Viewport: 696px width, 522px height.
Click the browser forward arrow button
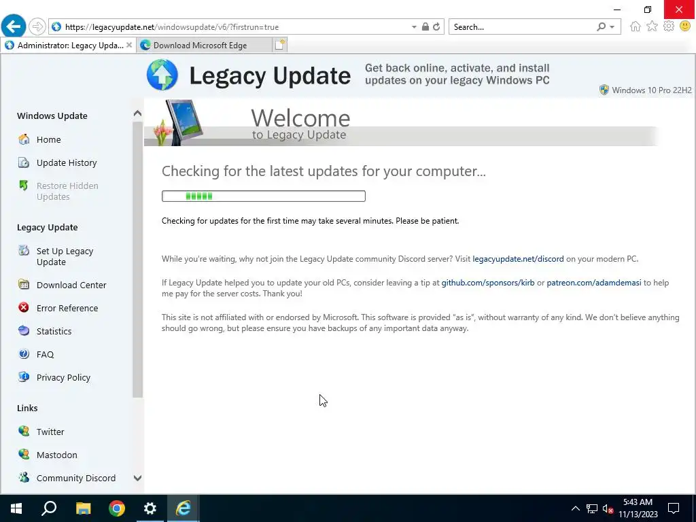(37, 27)
